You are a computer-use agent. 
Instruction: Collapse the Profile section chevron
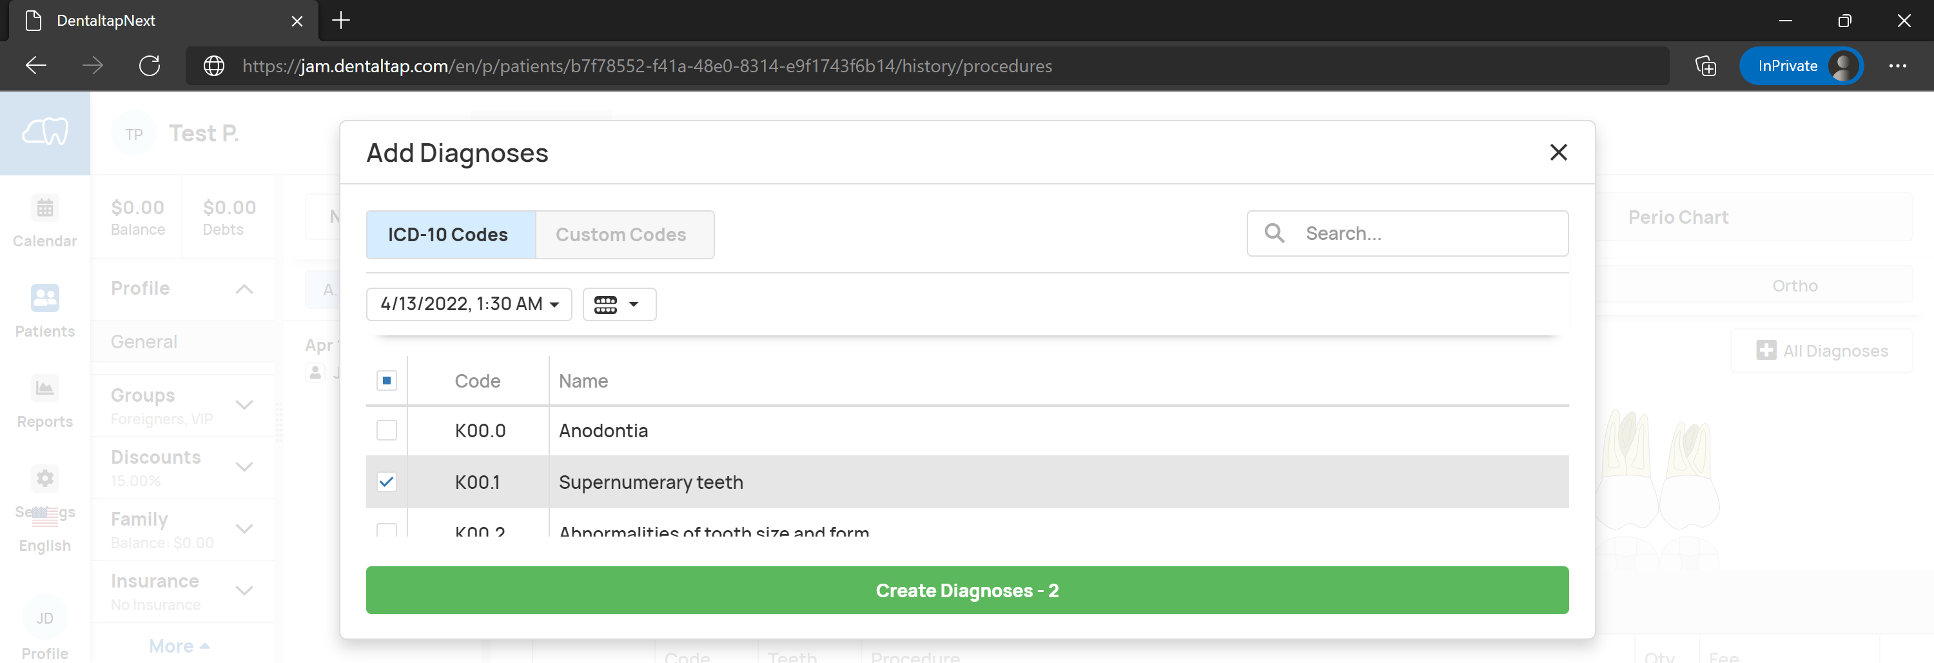pos(244,289)
